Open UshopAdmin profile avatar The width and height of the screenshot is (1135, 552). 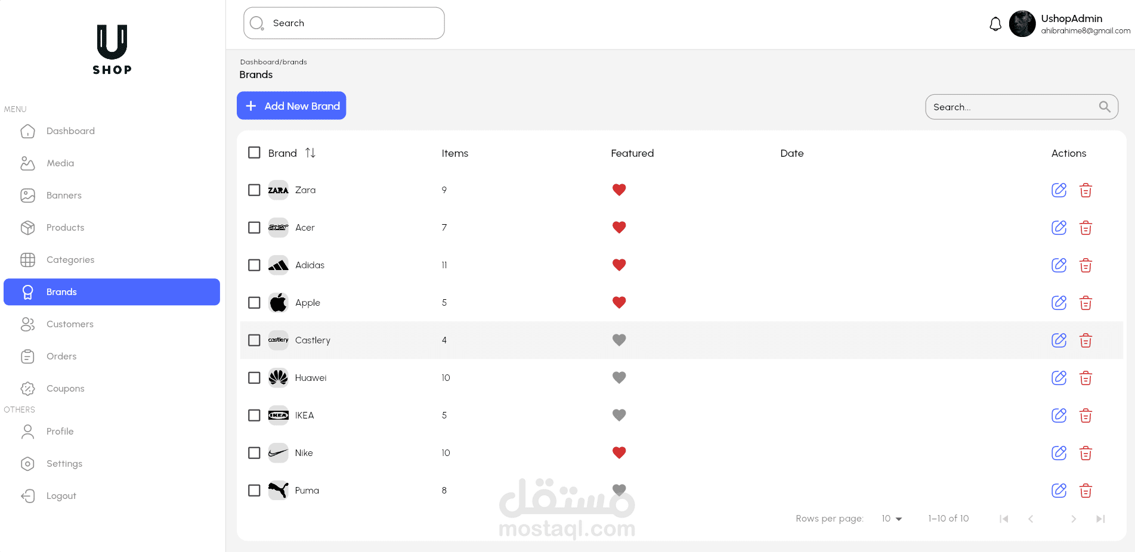click(x=1022, y=24)
